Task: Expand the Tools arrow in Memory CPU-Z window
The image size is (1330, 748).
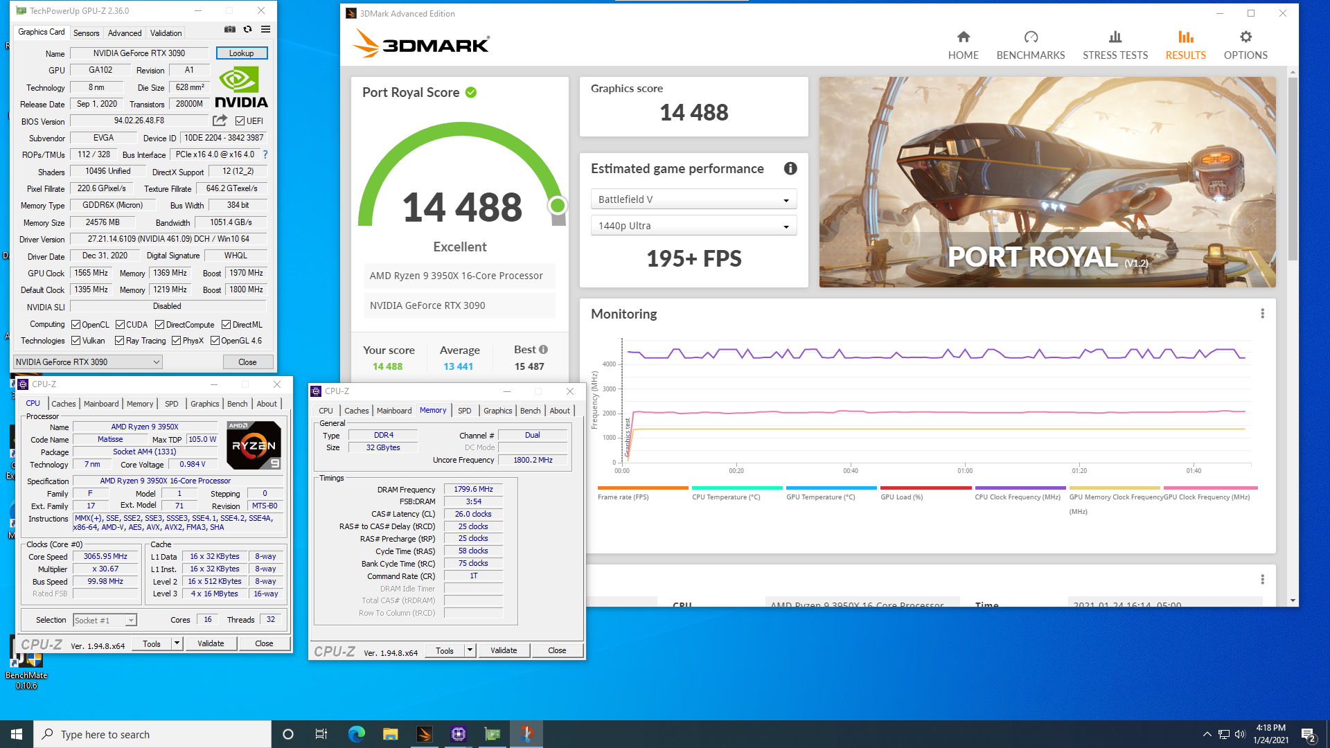Action: [x=470, y=651]
